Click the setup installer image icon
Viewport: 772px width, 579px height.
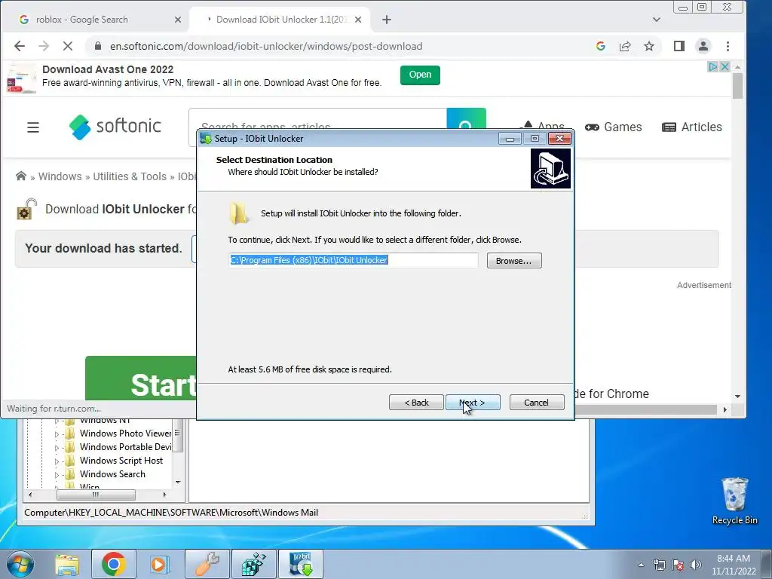(x=550, y=169)
